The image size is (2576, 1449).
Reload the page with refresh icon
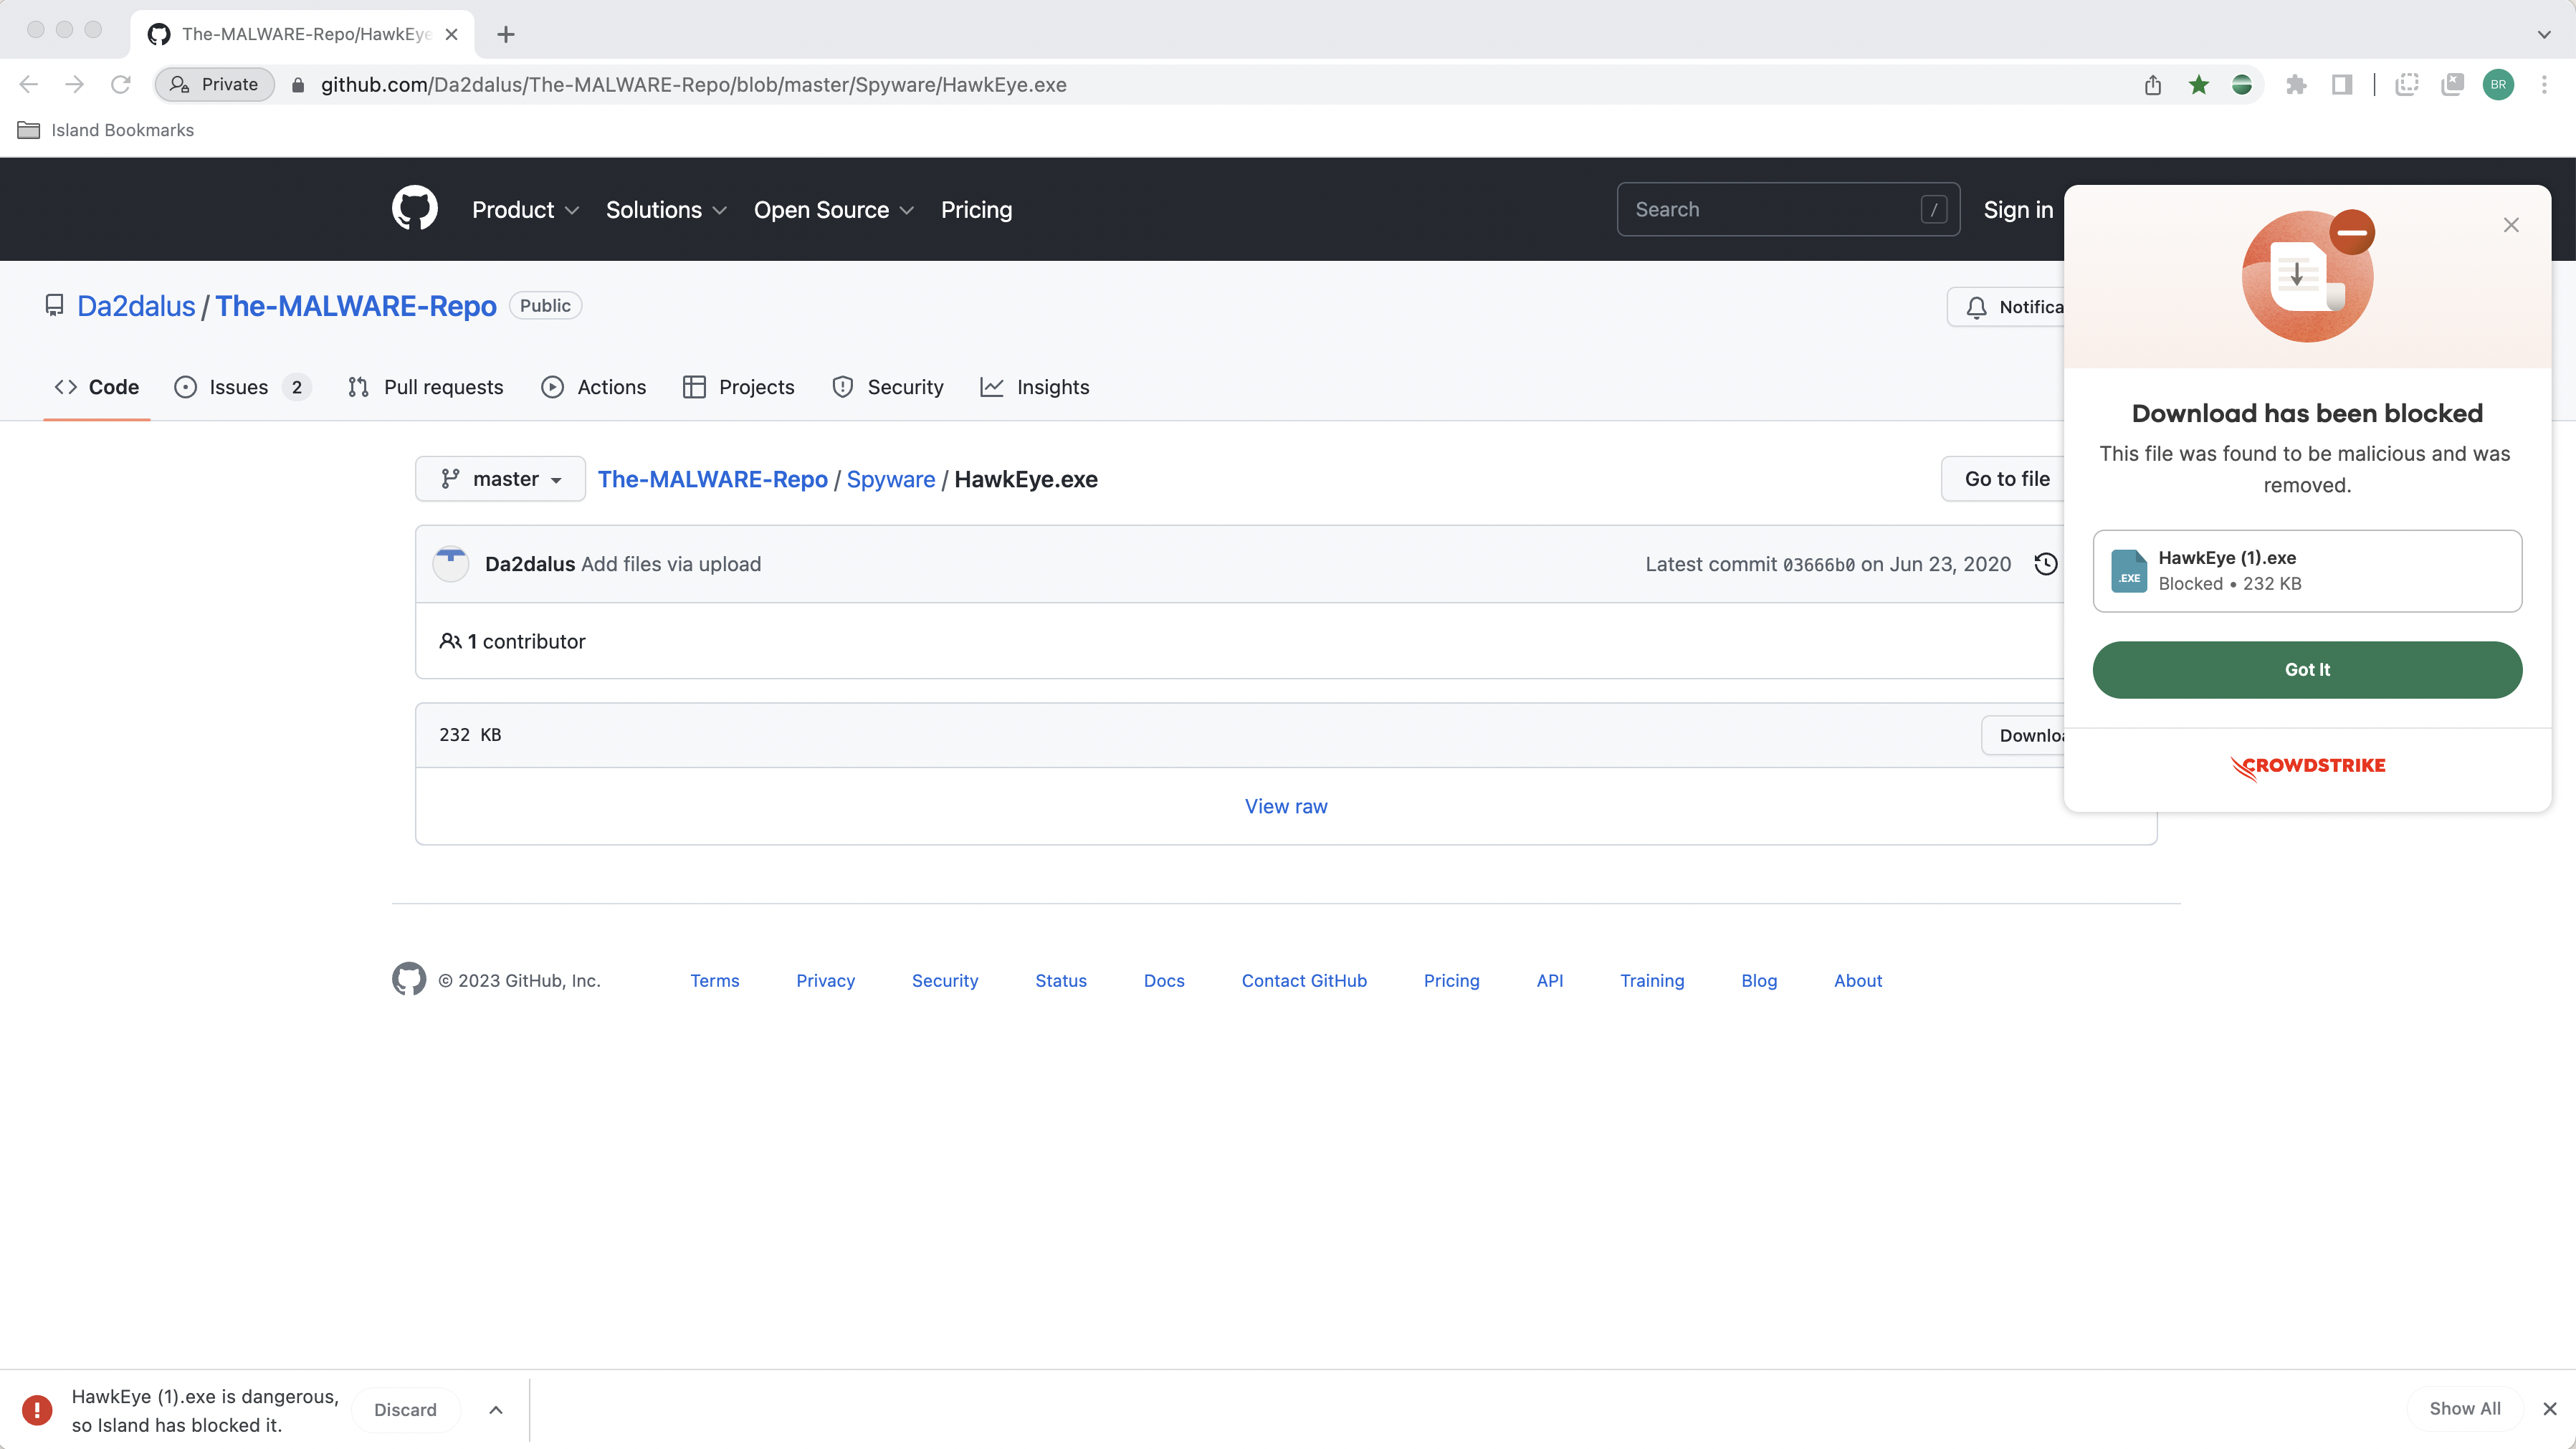click(121, 85)
